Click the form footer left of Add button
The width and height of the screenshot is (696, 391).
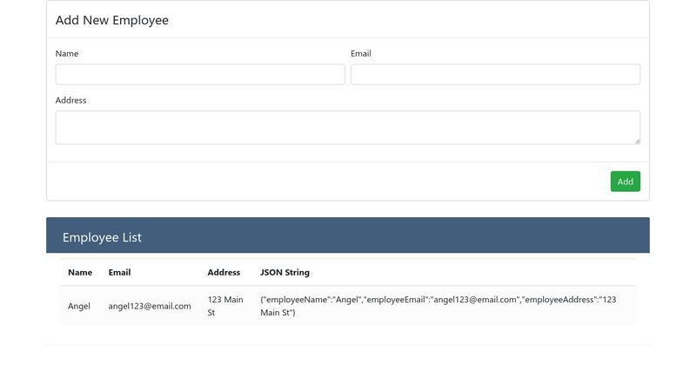[x=322, y=182]
